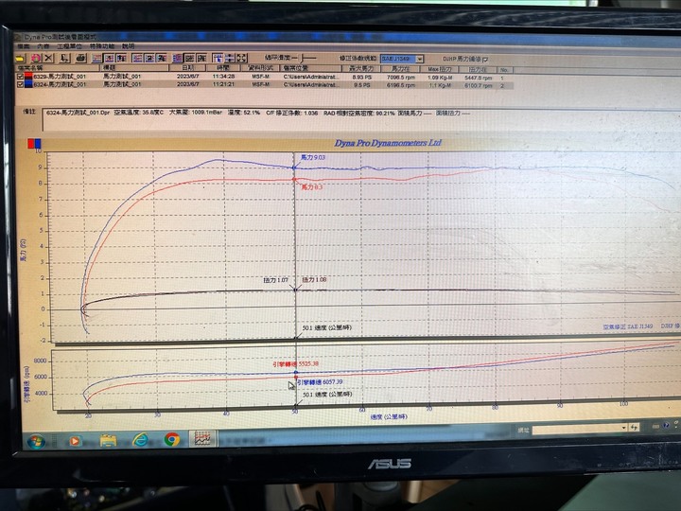681x511 pixels.
Task: Uncheck the 6329-馬力測試_001 run checkbox
Action: point(20,77)
